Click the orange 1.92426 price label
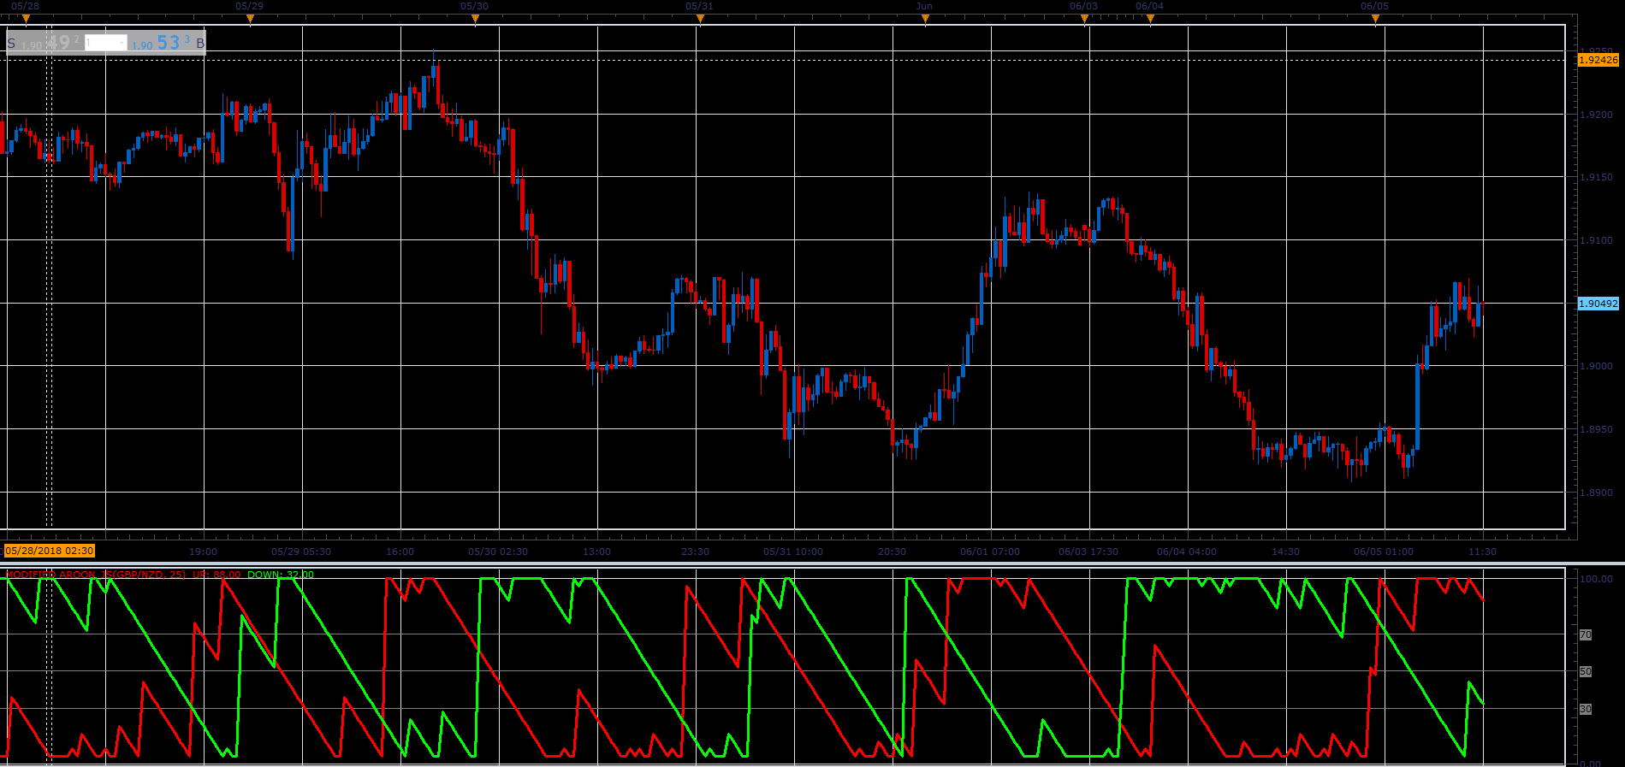 pyautogui.click(x=1598, y=60)
